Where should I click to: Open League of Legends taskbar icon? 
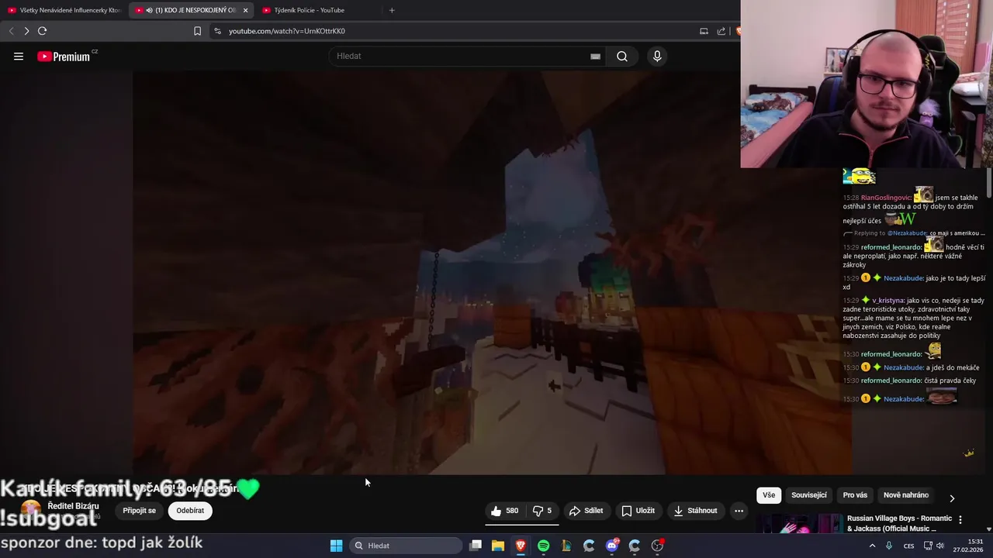(566, 546)
